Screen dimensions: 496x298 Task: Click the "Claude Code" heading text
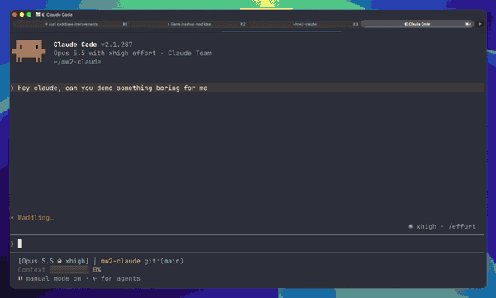(75, 45)
